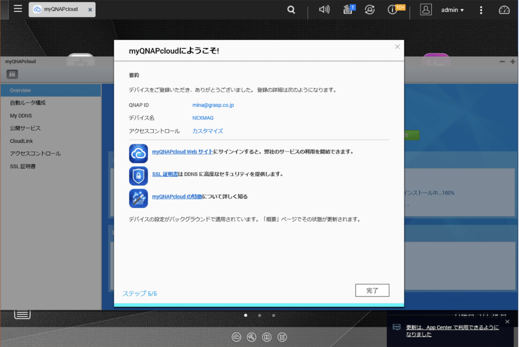Image resolution: width=519 pixels, height=347 pixels.
Task: Open the resource monitor dashboard gauge
Action: coord(504,10)
